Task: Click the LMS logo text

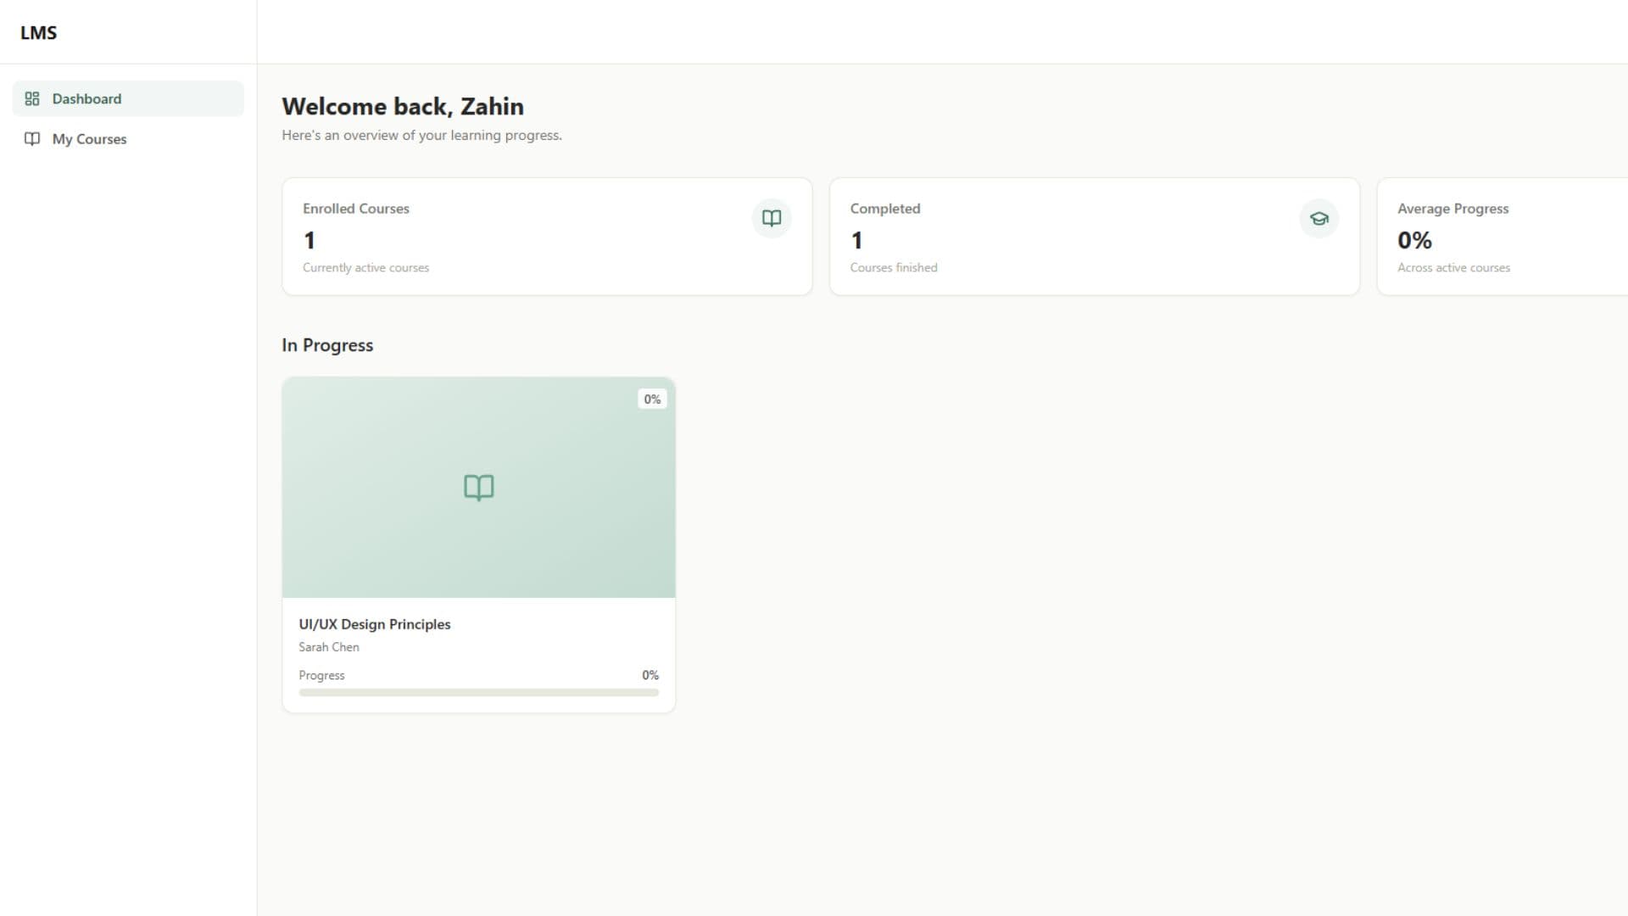Action: point(39,32)
